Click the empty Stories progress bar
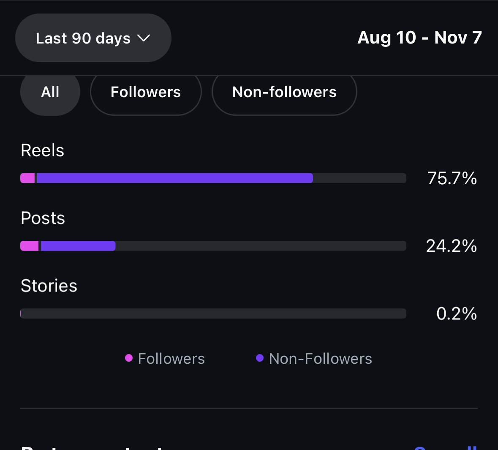Viewport: 498px width, 450px height. [x=213, y=314]
